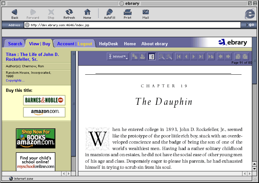Open the Copyrights link
Image resolution: width=259 pixels, height=183 pixels.
pos(15,81)
